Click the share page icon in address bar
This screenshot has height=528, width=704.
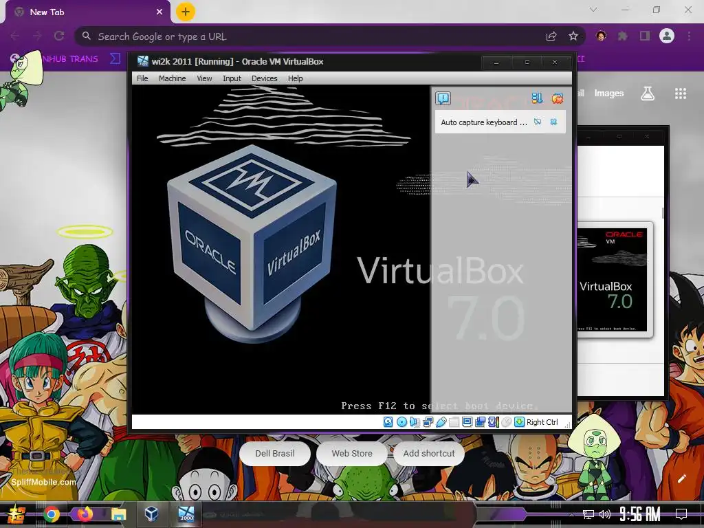[x=551, y=36]
